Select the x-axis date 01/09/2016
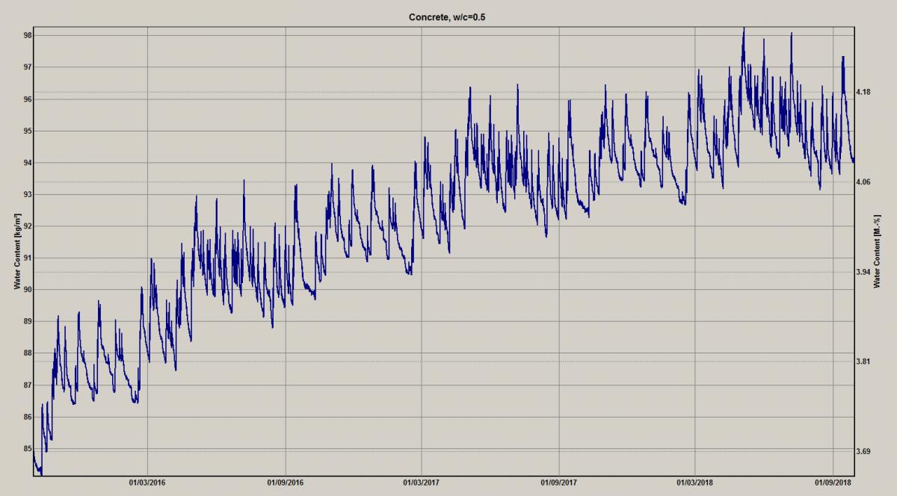The height and width of the screenshot is (496, 897). (x=285, y=483)
